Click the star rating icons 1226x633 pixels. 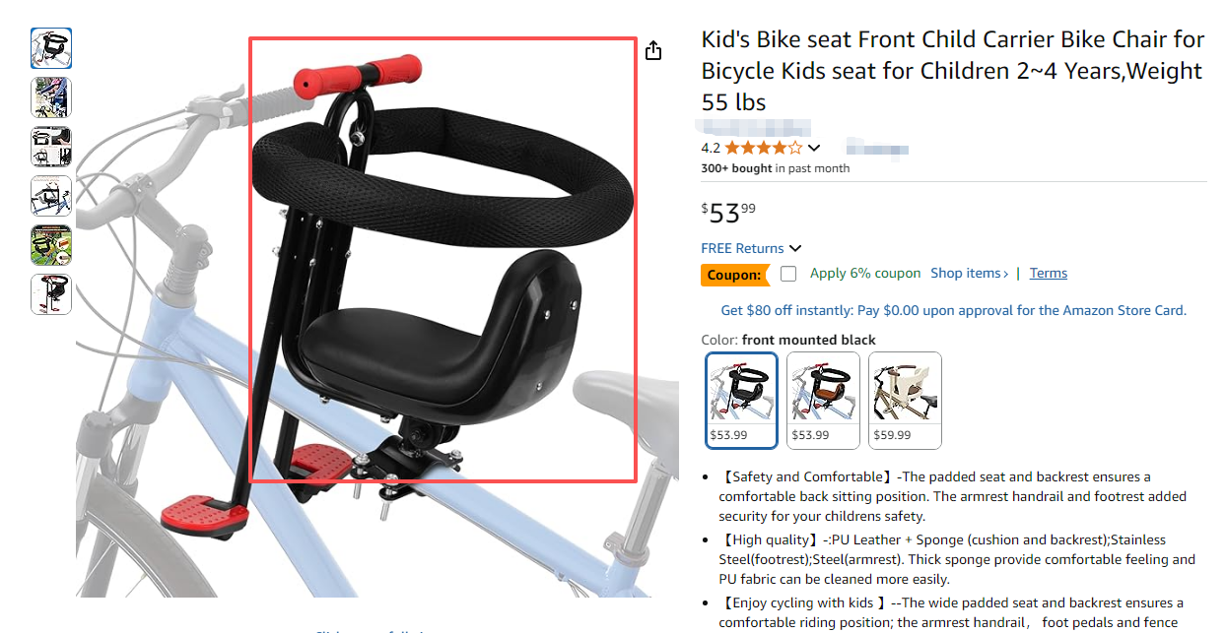coord(764,149)
